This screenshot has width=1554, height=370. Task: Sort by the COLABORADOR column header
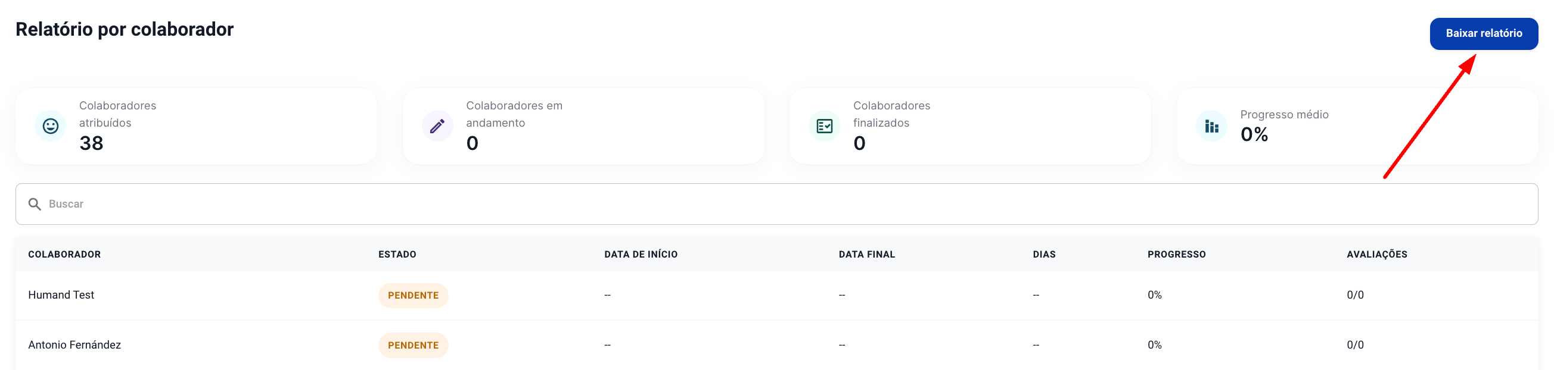64,254
